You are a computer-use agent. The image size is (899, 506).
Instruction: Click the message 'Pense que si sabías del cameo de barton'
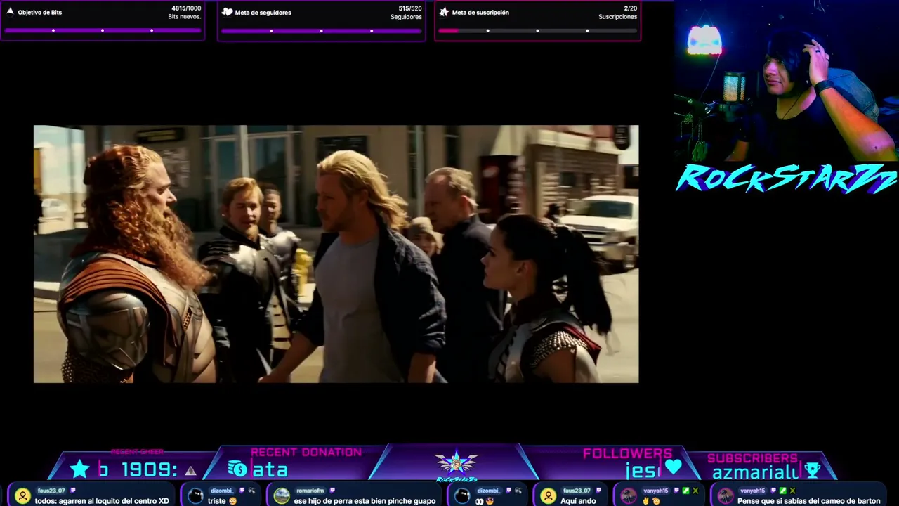coord(809,501)
